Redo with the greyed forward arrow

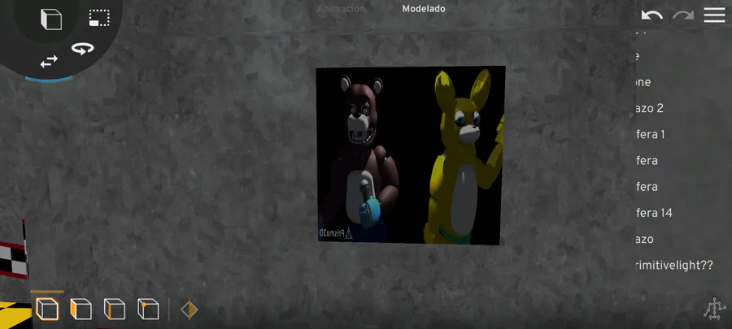pos(683,15)
